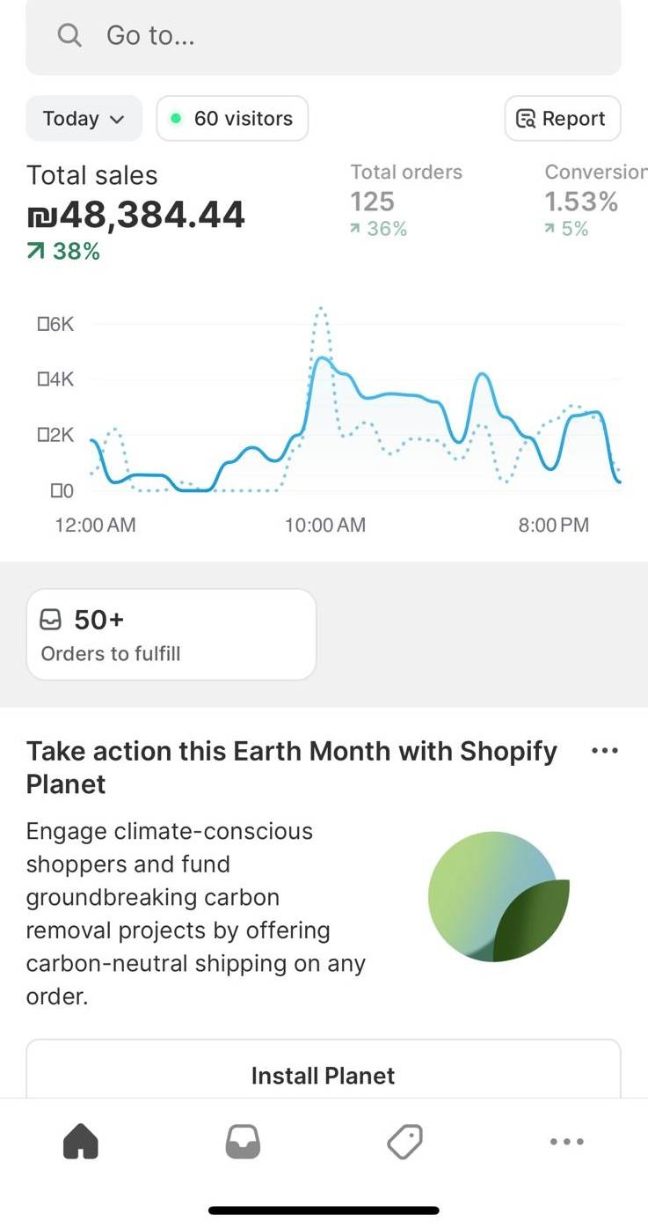Screen dimensions: 648x1228
Task: Open the Products tag tab icon
Action: (404, 1142)
